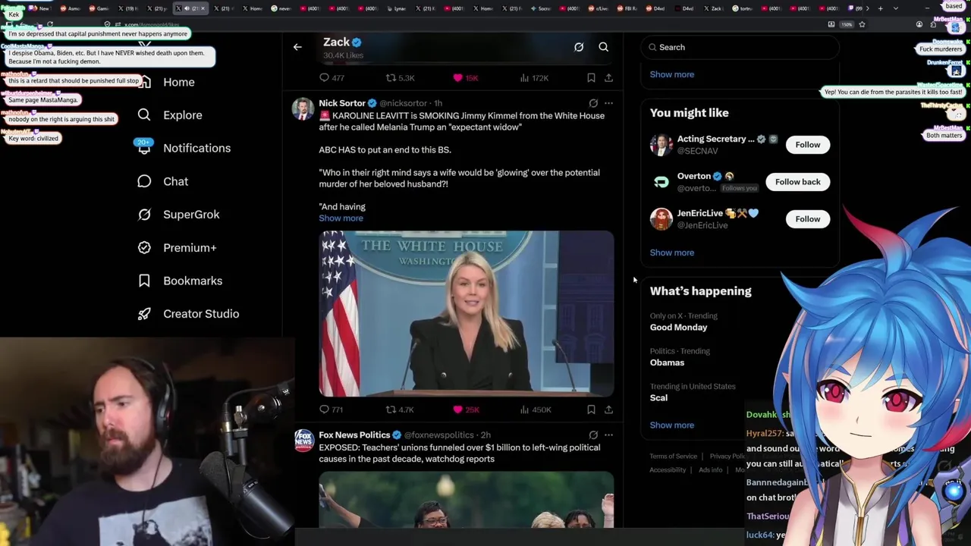Follow back Overton

point(797,182)
